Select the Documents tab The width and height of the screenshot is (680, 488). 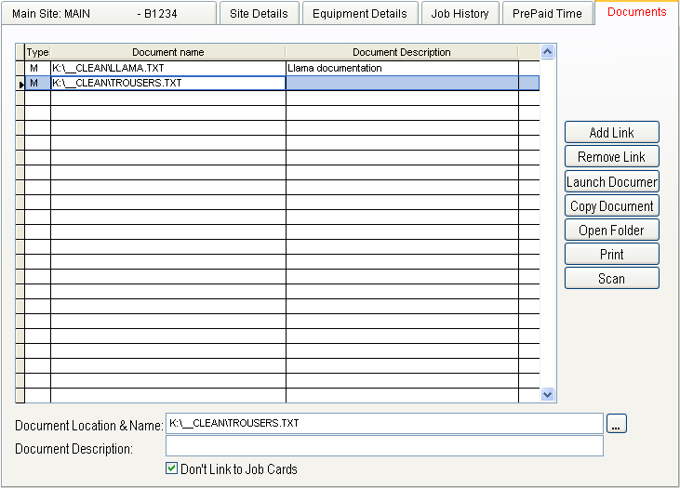pyautogui.click(x=636, y=12)
